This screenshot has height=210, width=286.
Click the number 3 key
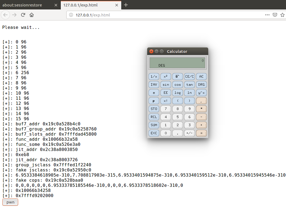pos(190,125)
